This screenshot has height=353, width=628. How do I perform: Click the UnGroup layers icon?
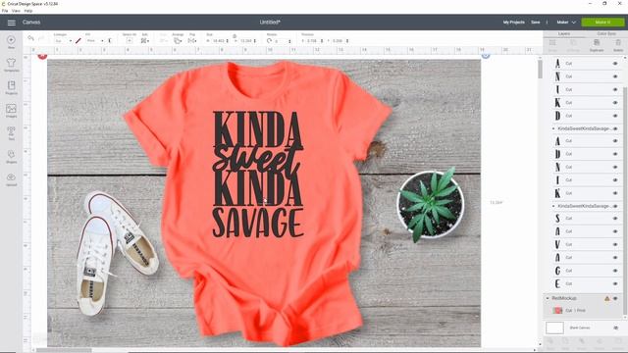(573, 43)
